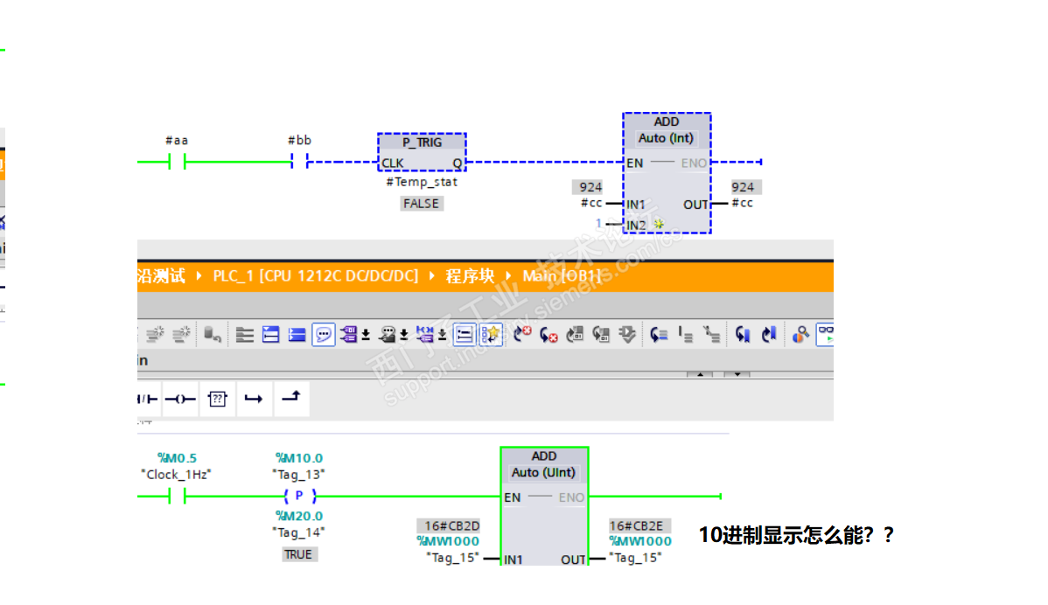Screen dimensions: 1048x605
Task: Open Auto (UInt) data type dropdown
Action: (543, 473)
